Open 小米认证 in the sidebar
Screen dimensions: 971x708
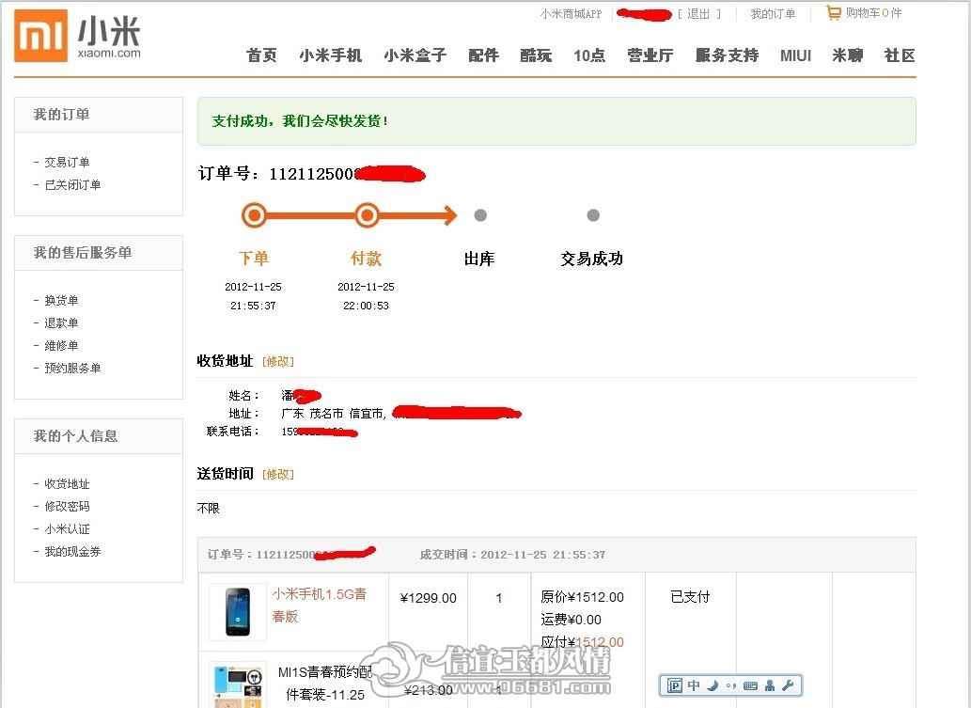(67, 529)
